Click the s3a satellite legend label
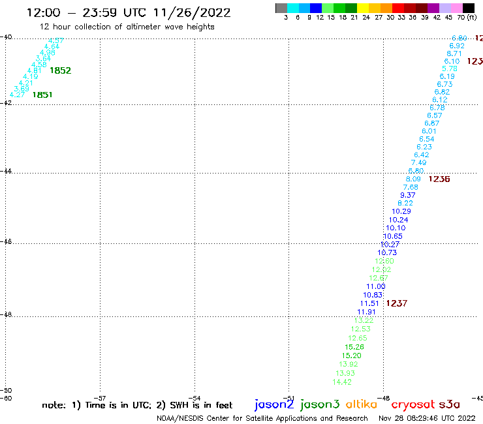This screenshot has width=483, height=424. tap(449, 404)
